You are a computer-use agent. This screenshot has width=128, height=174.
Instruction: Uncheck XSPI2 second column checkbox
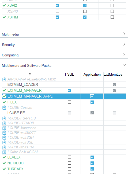point(85,5)
